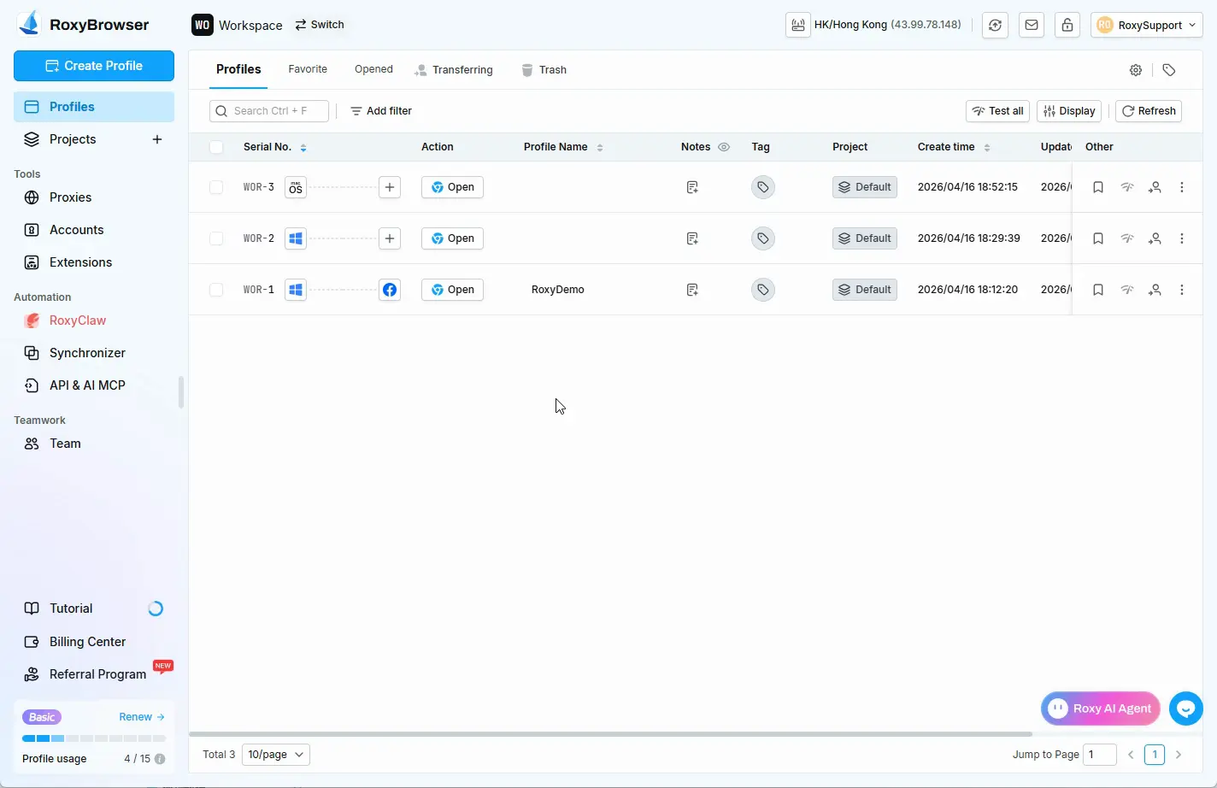The width and height of the screenshot is (1217, 788).
Task: Click the Jump to Page input
Action: click(x=1100, y=755)
